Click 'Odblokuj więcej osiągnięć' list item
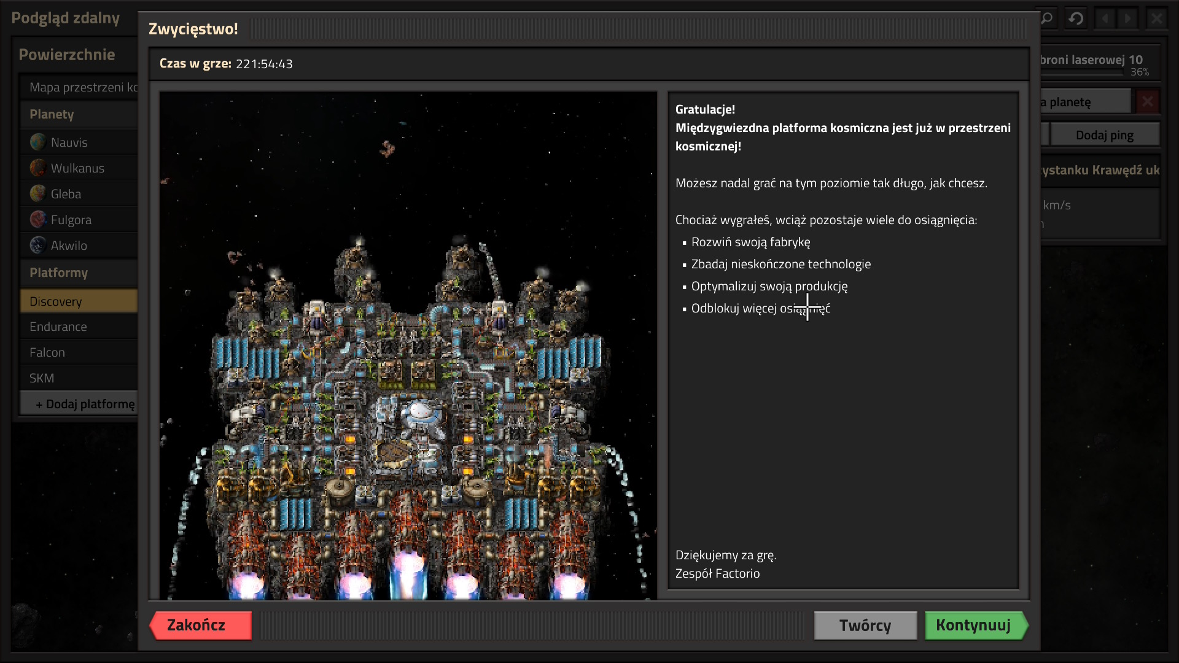 pos(761,308)
